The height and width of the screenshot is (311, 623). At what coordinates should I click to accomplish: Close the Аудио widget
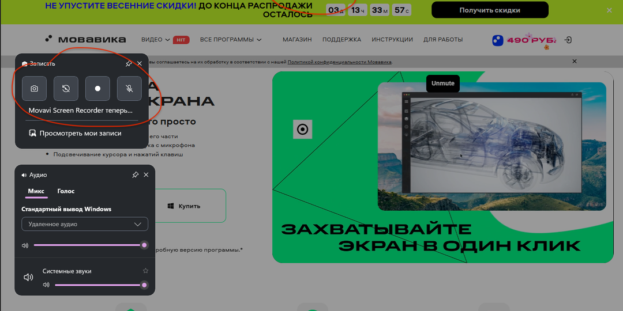[146, 175]
